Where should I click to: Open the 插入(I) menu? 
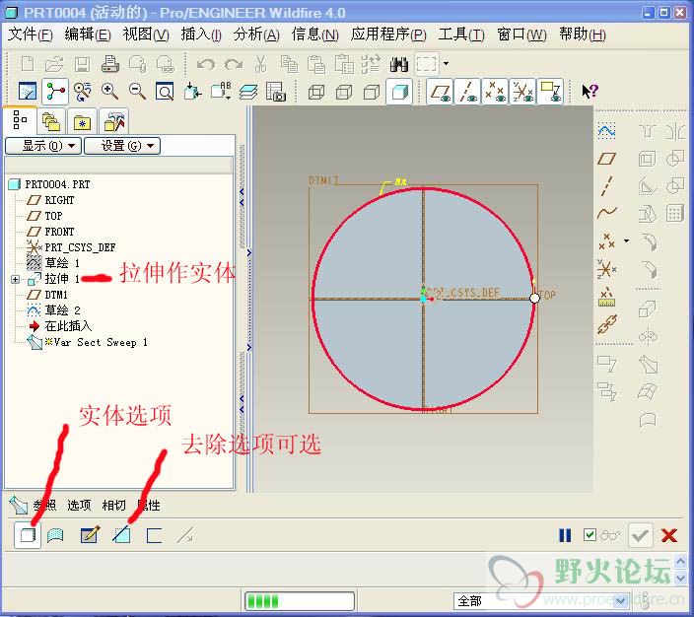pos(201,34)
